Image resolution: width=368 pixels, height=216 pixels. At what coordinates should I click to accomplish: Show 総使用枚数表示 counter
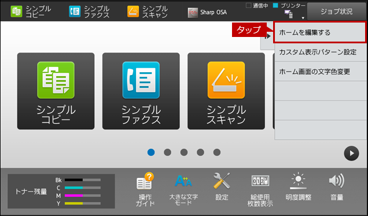coord(260,190)
